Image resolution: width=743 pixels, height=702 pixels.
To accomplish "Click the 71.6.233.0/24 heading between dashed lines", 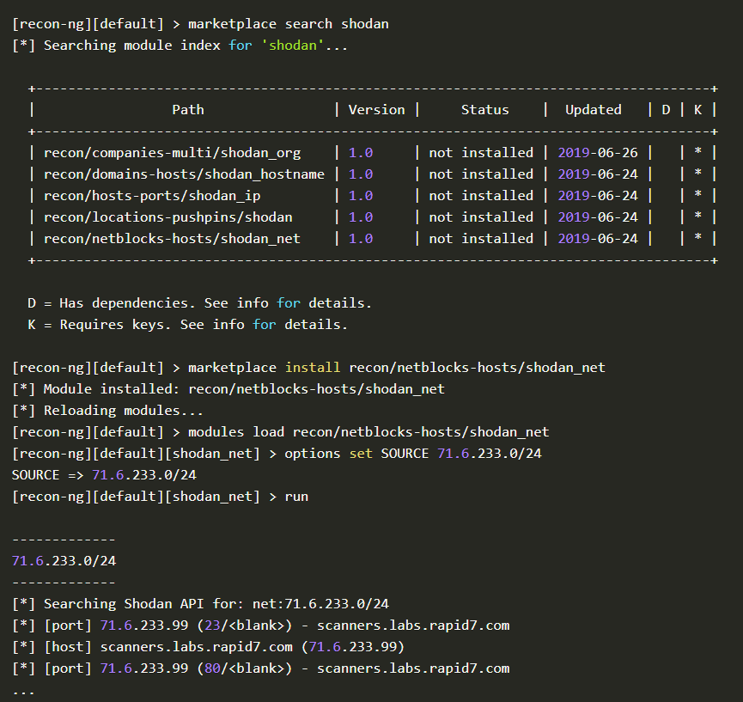I will [64, 561].
